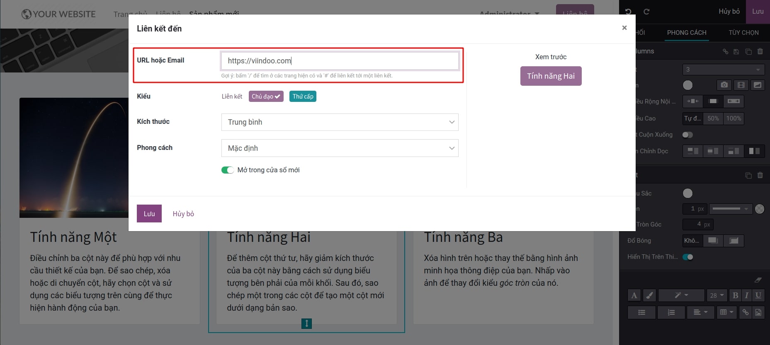Click the insert media image icon
This screenshot has height=345, width=770.
[x=758, y=312]
